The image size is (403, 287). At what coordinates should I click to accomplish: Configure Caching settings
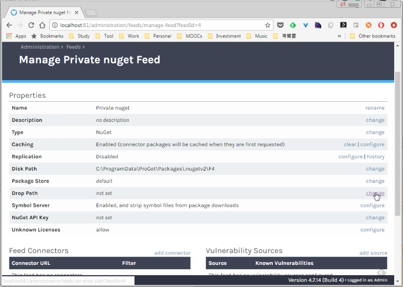372,144
